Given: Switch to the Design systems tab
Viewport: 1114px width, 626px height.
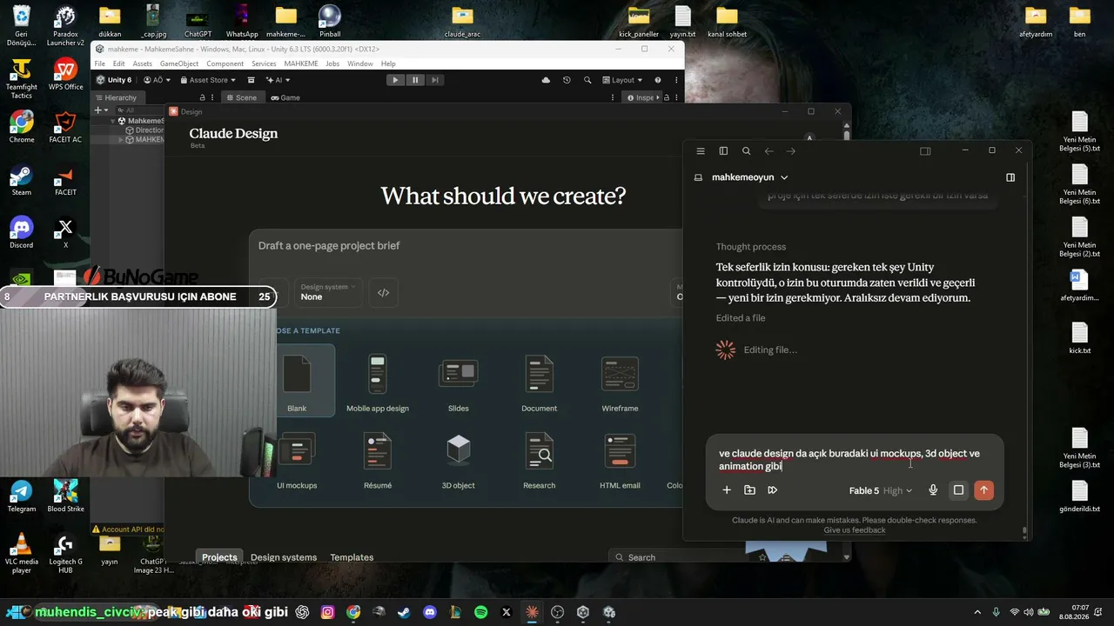Looking at the screenshot, I should click(284, 557).
